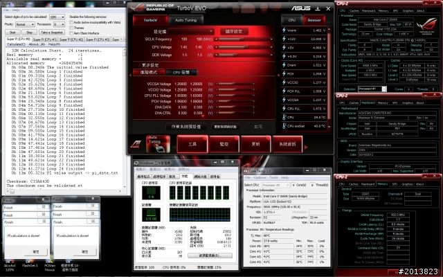This screenshot has height=277, width=443.
Task: Click sensor list scrollbar down arrow in TurboV
Action: (x=329, y=127)
